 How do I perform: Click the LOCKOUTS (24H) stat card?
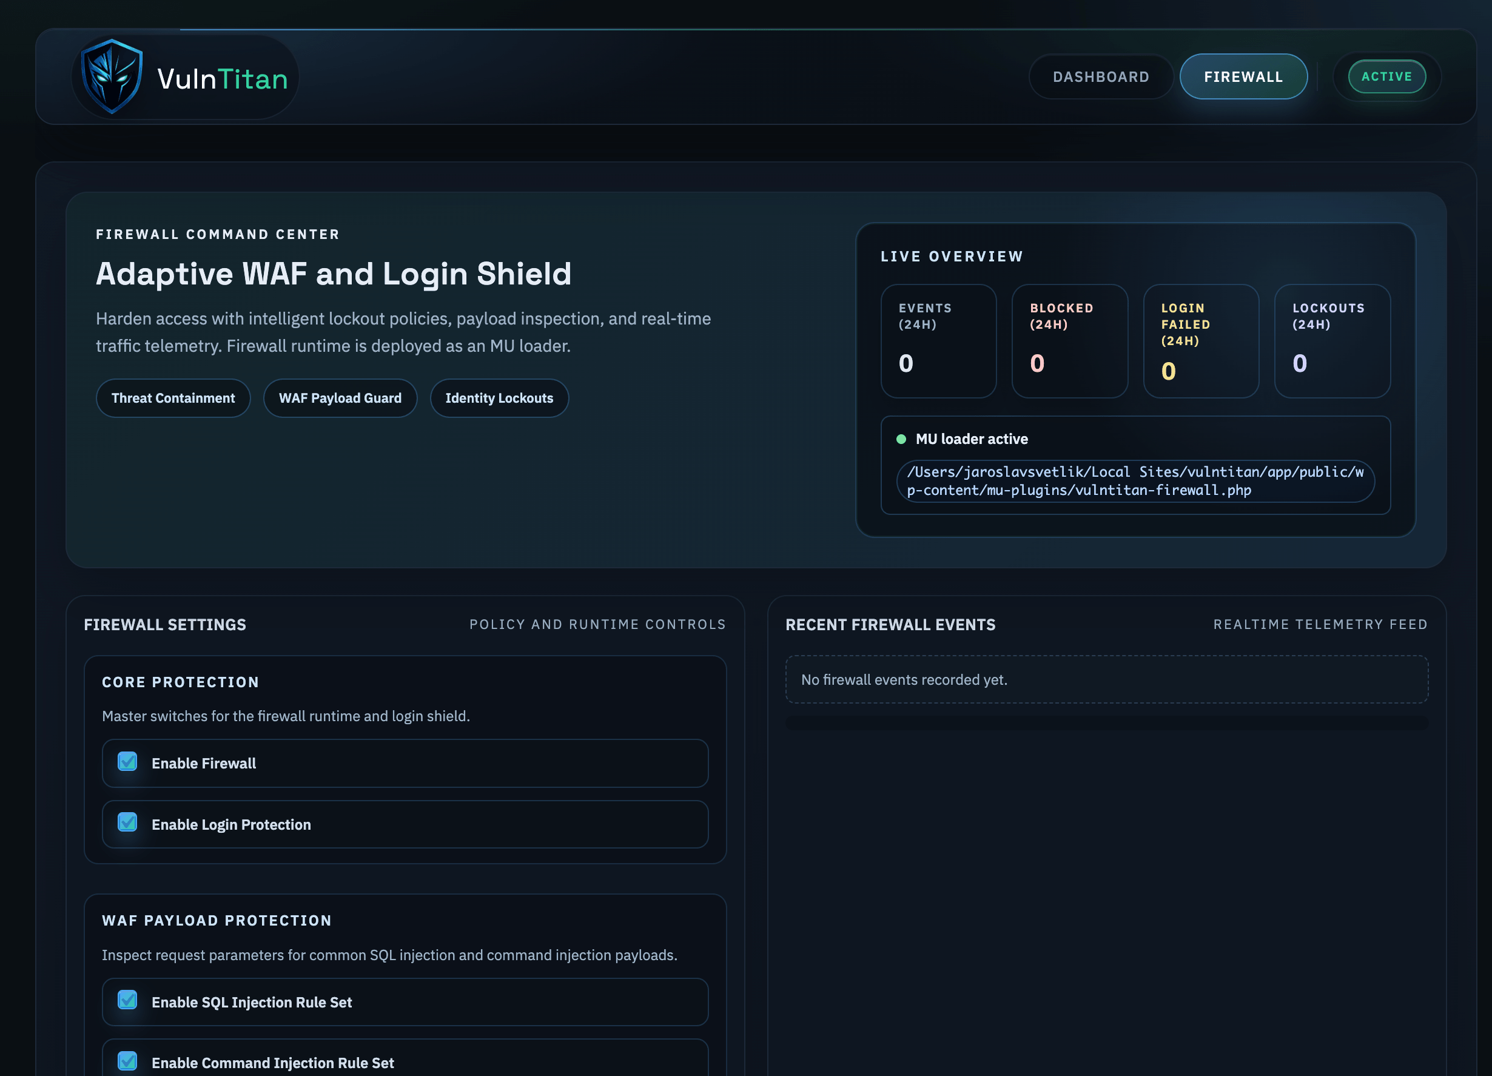click(x=1333, y=341)
